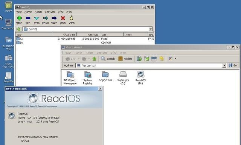Screen dimensions: 241x145
Task: Click the green plus Add icon in 7-Zip
Action: coord(19,18)
